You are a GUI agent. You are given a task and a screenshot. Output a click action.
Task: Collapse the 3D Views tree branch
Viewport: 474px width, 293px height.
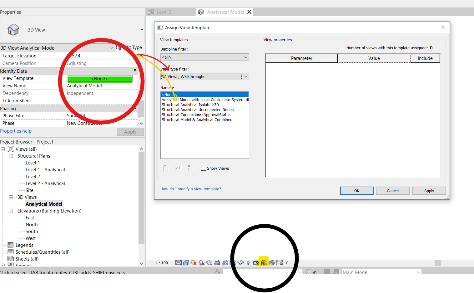click(x=11, y=197)
